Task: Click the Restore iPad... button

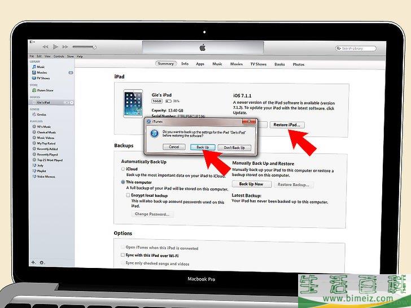Action: coord(287,125)
